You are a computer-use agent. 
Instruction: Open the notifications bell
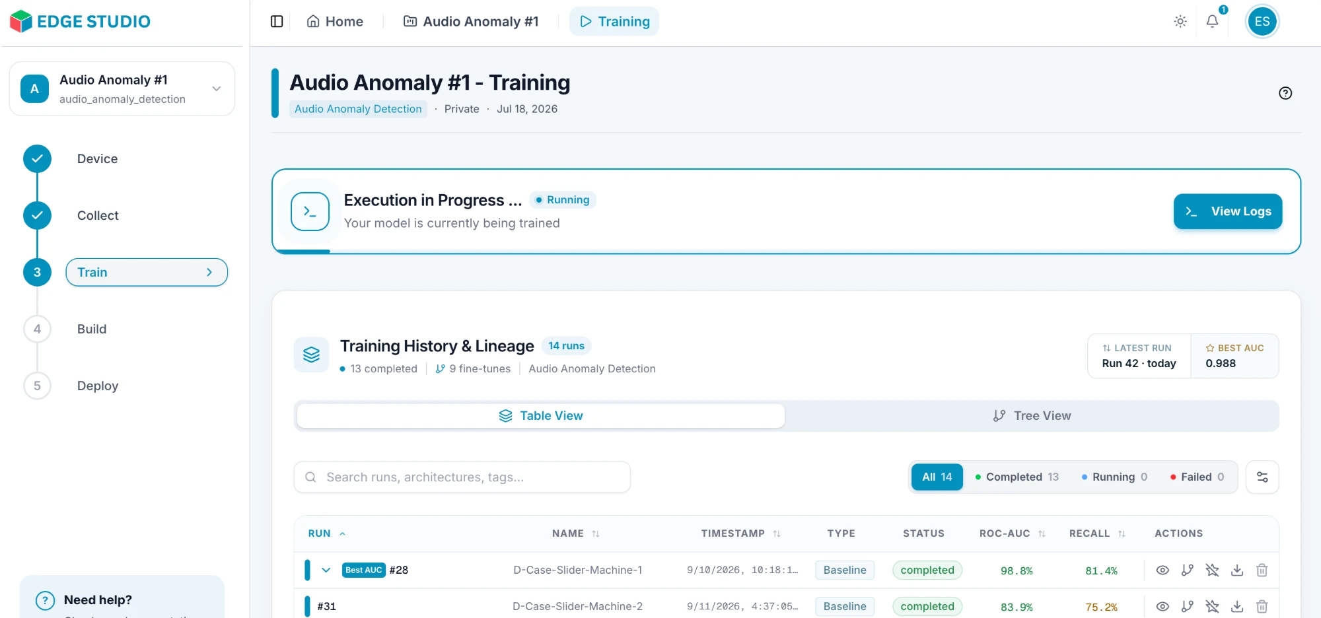1212,21
